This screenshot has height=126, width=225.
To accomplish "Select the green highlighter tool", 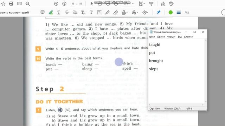I will tap(51, 13).
